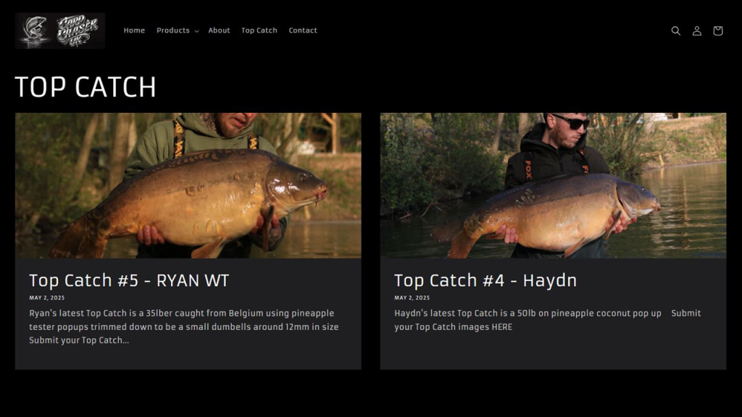Go to the Home page

pyautogui.click(x=134, y=30)
